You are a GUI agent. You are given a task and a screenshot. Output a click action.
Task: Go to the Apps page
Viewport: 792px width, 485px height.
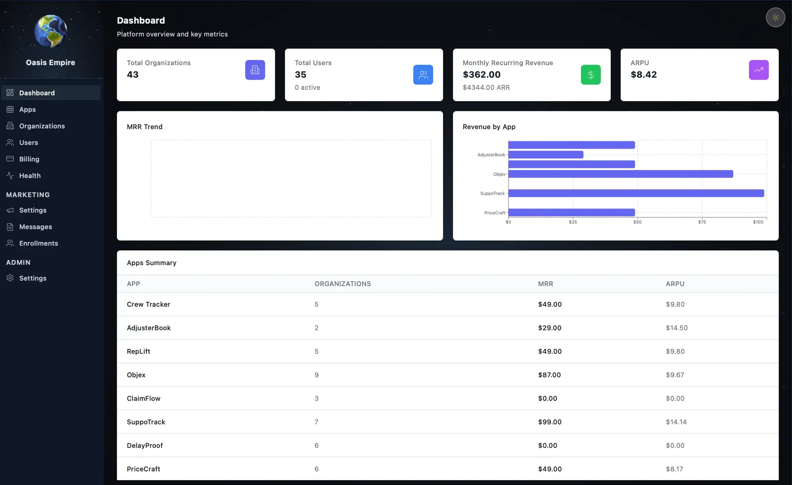pyautogui.click(x=51, y=109)
